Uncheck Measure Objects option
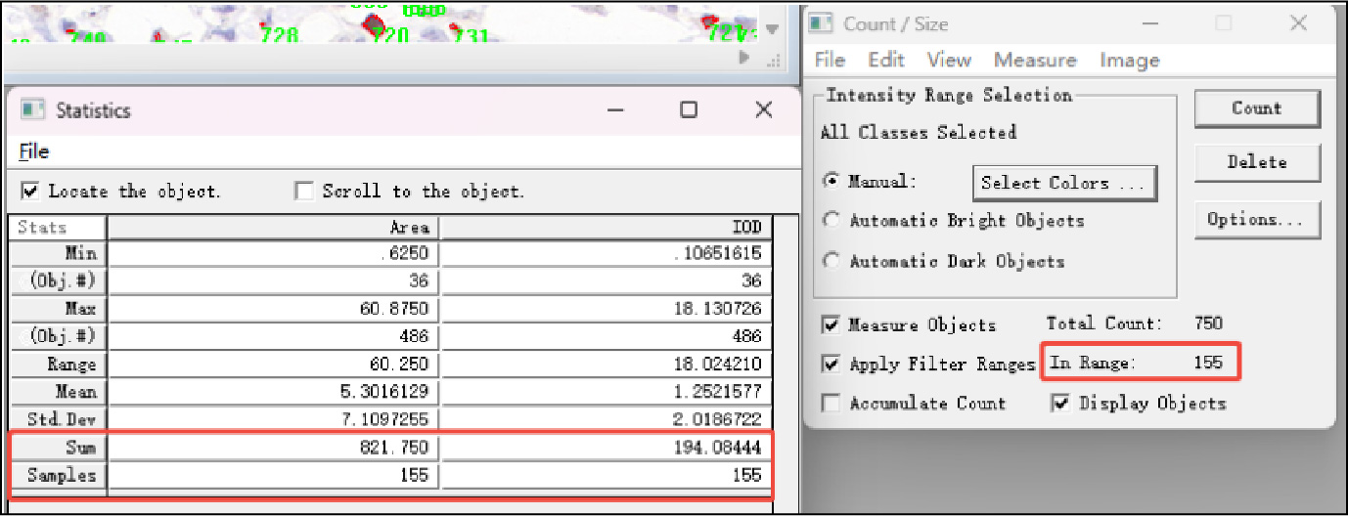This screenshot has width=1348, height=516. click(831, 324)
